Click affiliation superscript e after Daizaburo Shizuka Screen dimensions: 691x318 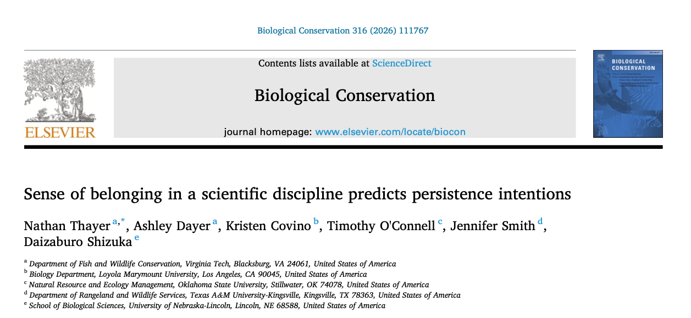(x=137, y=238)
